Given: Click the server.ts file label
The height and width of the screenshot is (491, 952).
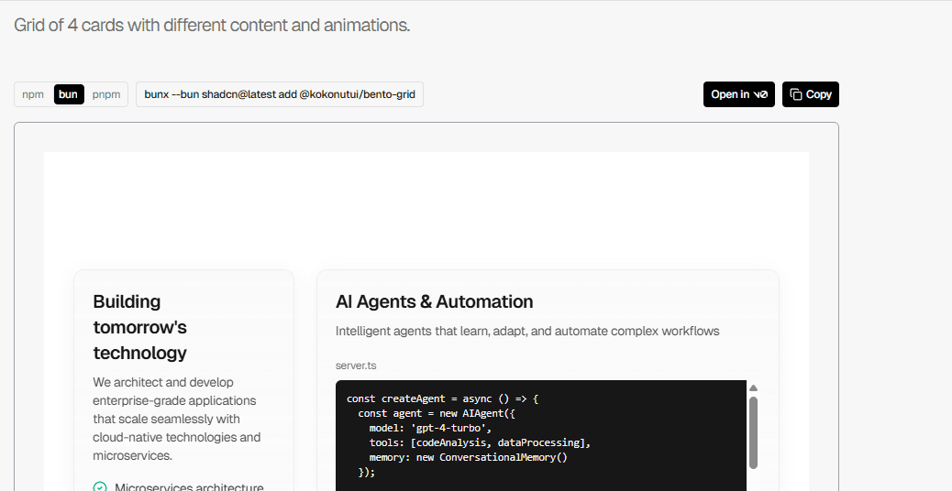Looking at the screenshot, I should tap(356, 366).
